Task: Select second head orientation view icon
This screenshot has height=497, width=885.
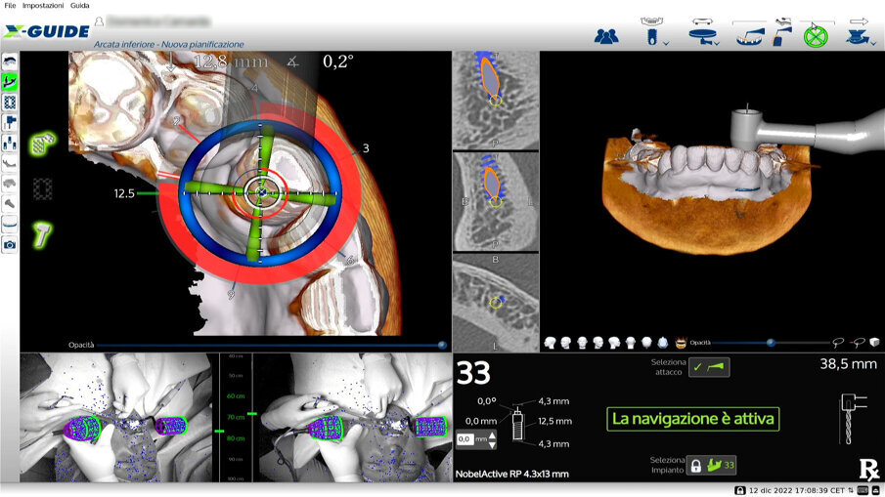Action: click(x=565, y=343)
